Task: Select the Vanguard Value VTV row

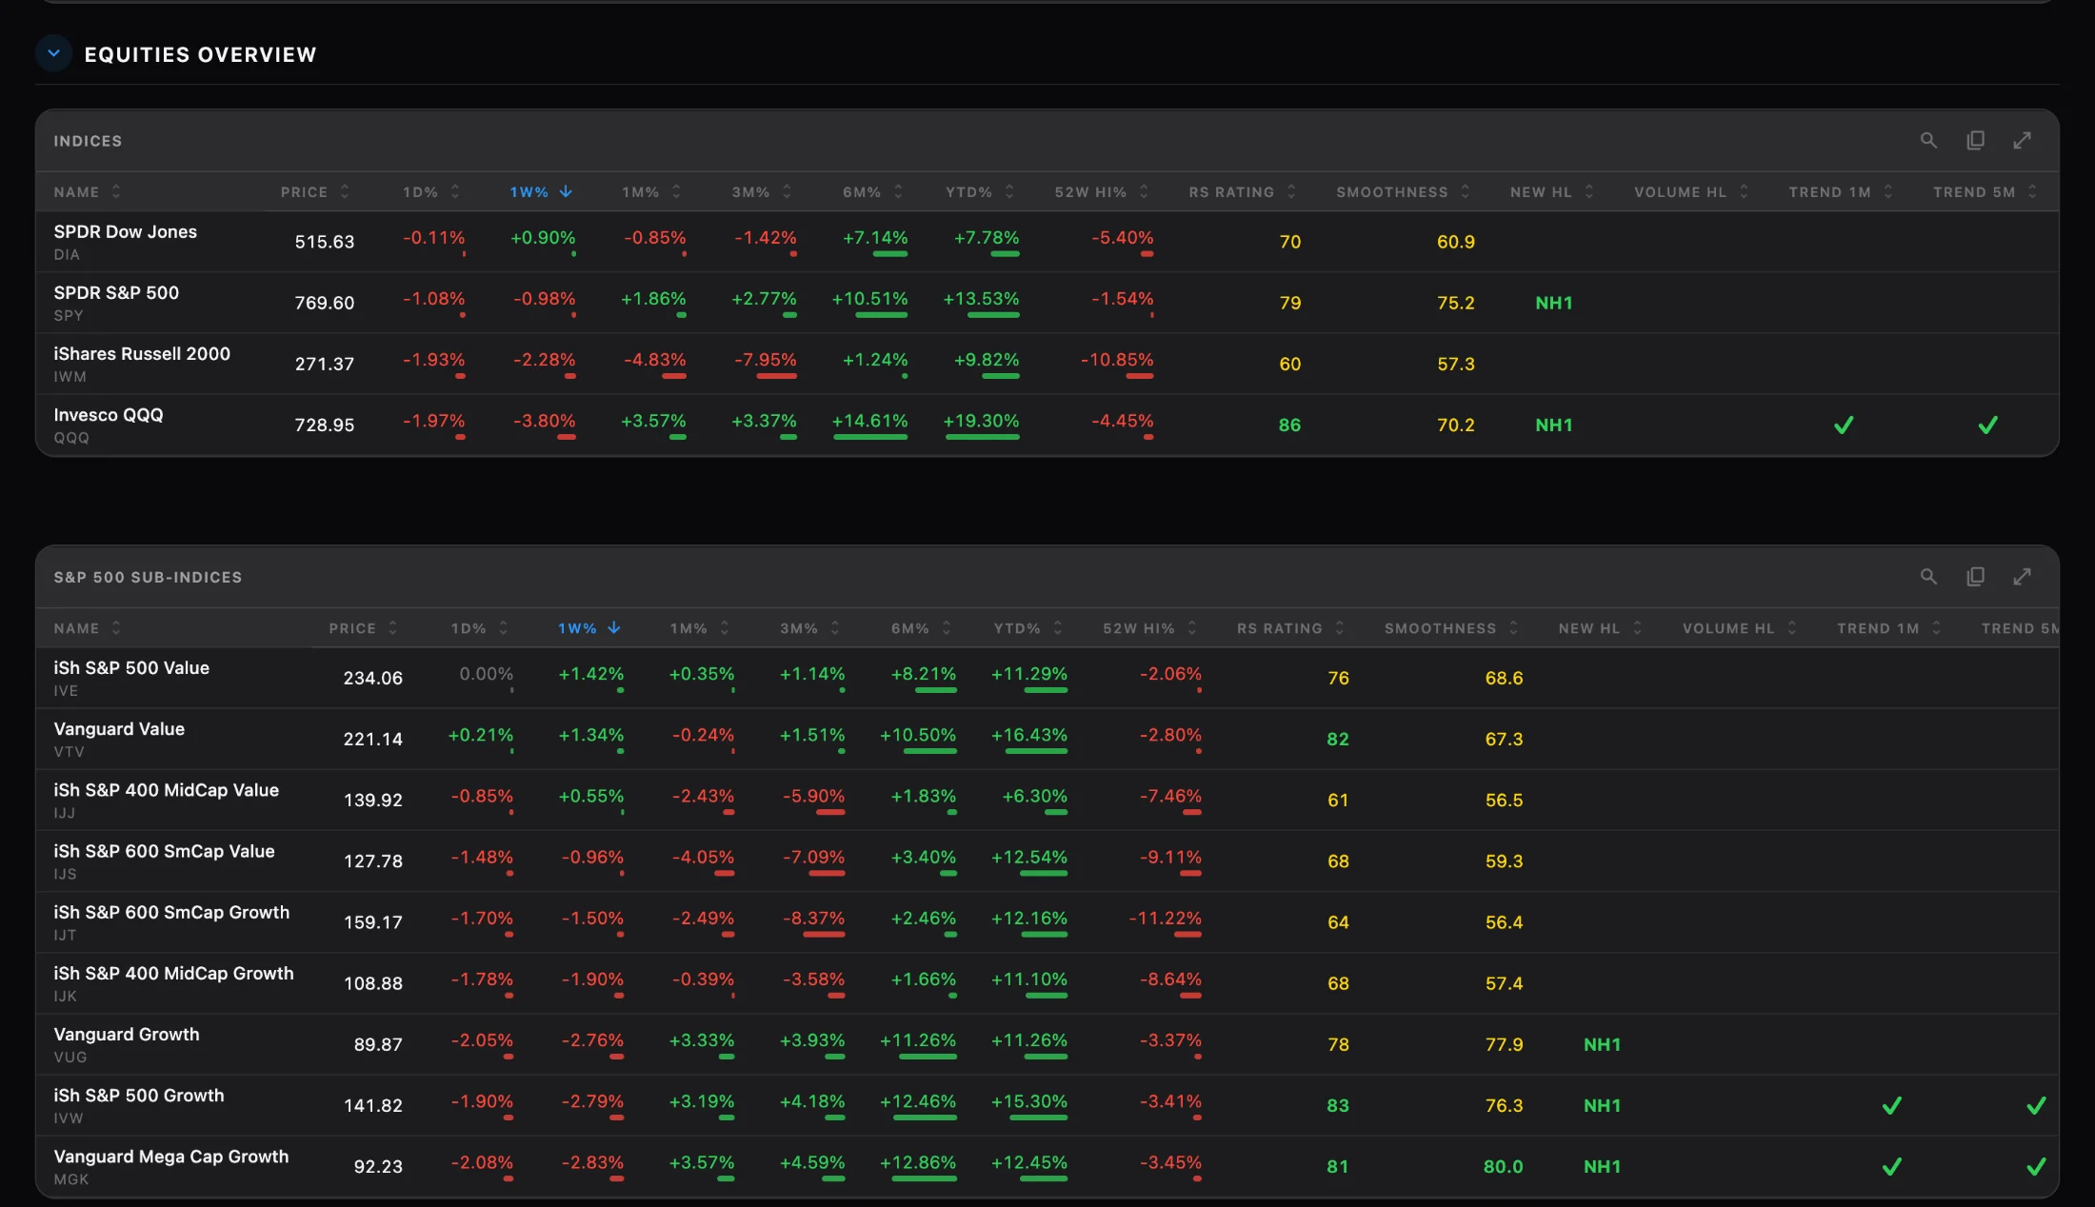Action: pyautogui.click(x=1047, y=739)
